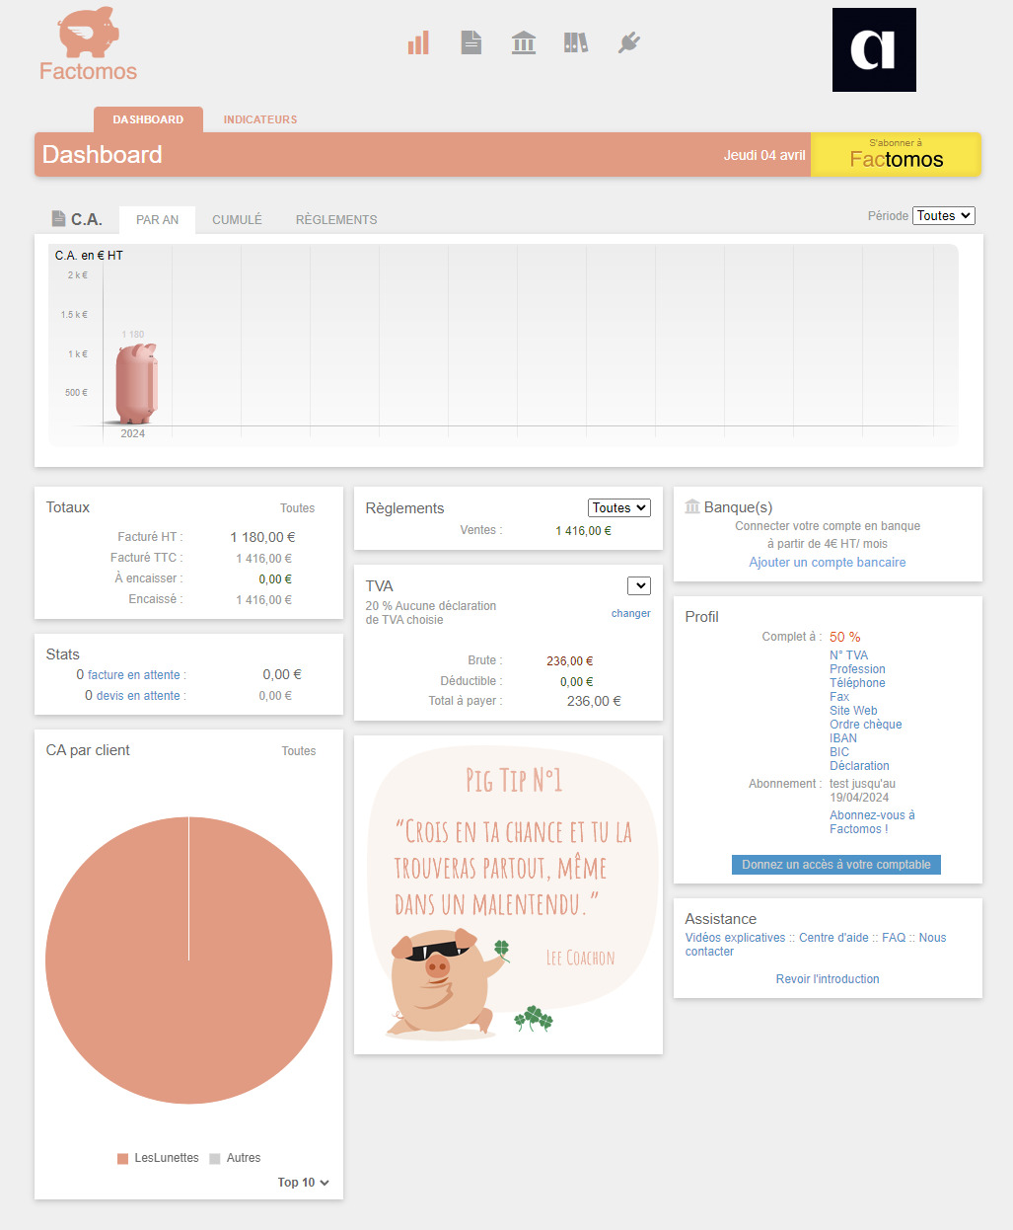Expand the TVA period dropdown
The image size is (1013, 1230).
pyautogui.click(x=639, y=585)
